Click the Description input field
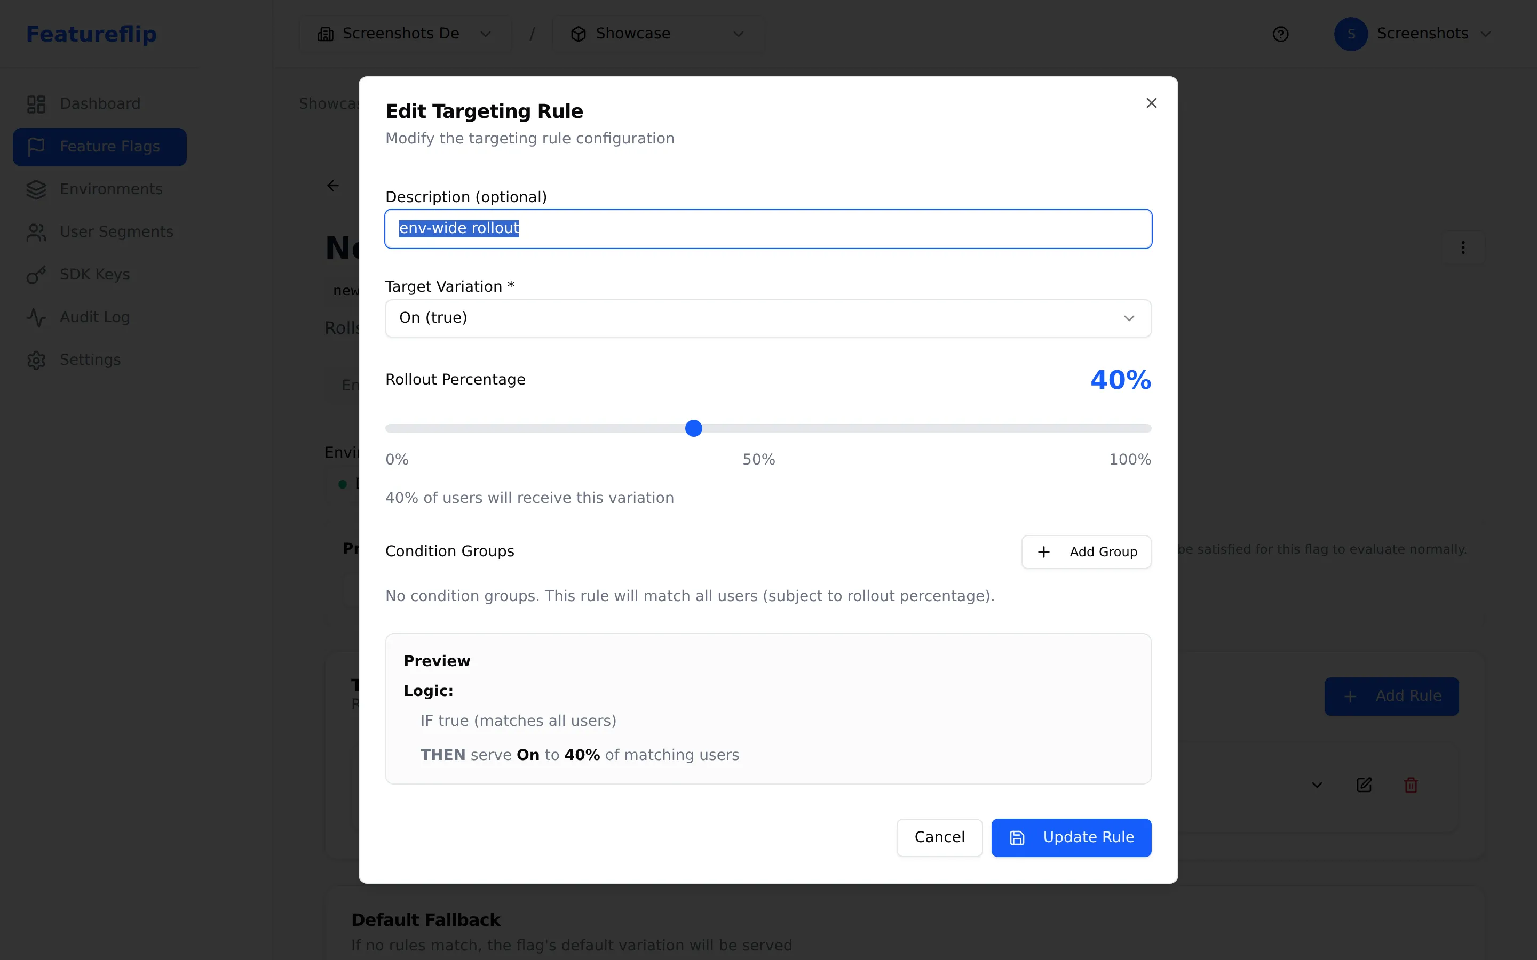The image size is (1537, 960). tap(768, 229)
